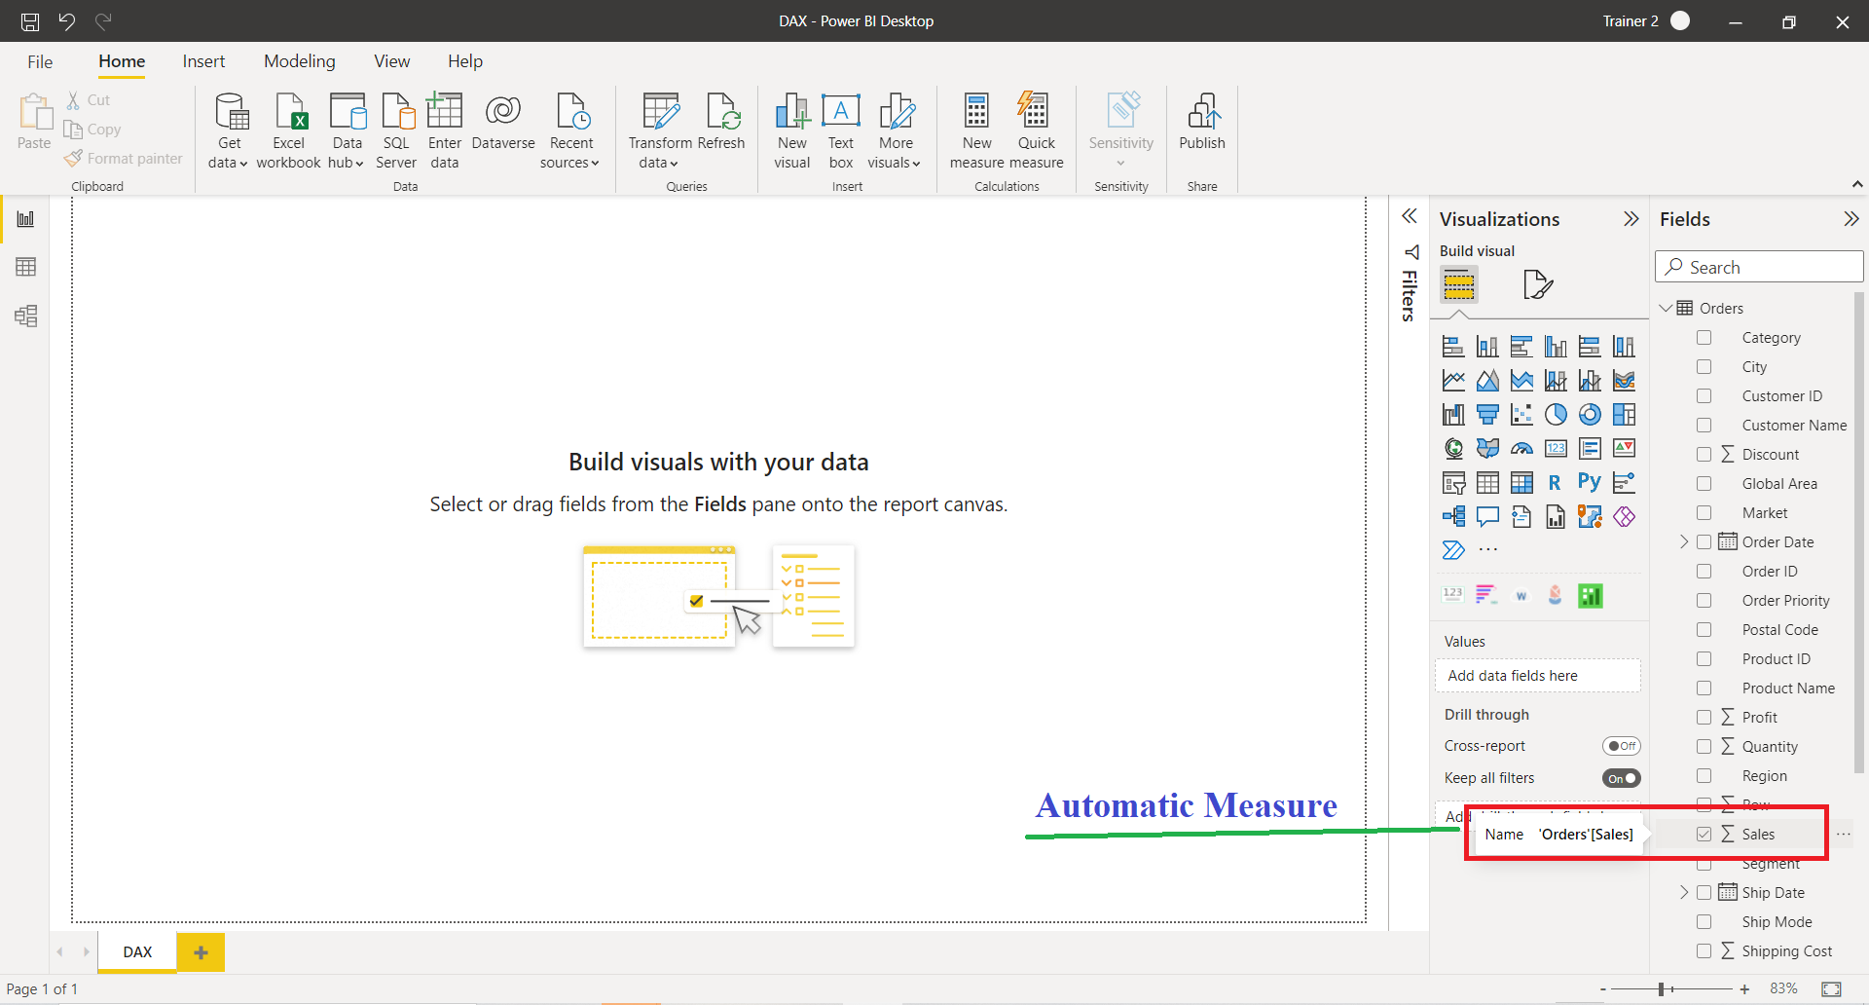Select the line chart visual
This screenshot has height=1005, width=1869.
(x=1453, y=381)
